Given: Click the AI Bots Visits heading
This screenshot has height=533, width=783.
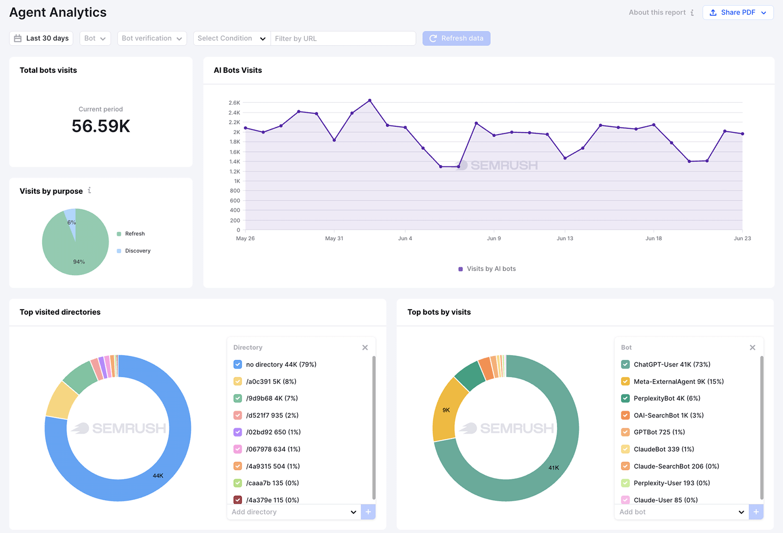Looking at the screenshot, I should pyautogui.click(x=238, y=70).
